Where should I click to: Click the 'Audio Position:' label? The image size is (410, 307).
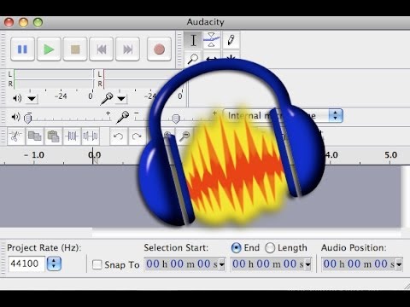(354, 248)
